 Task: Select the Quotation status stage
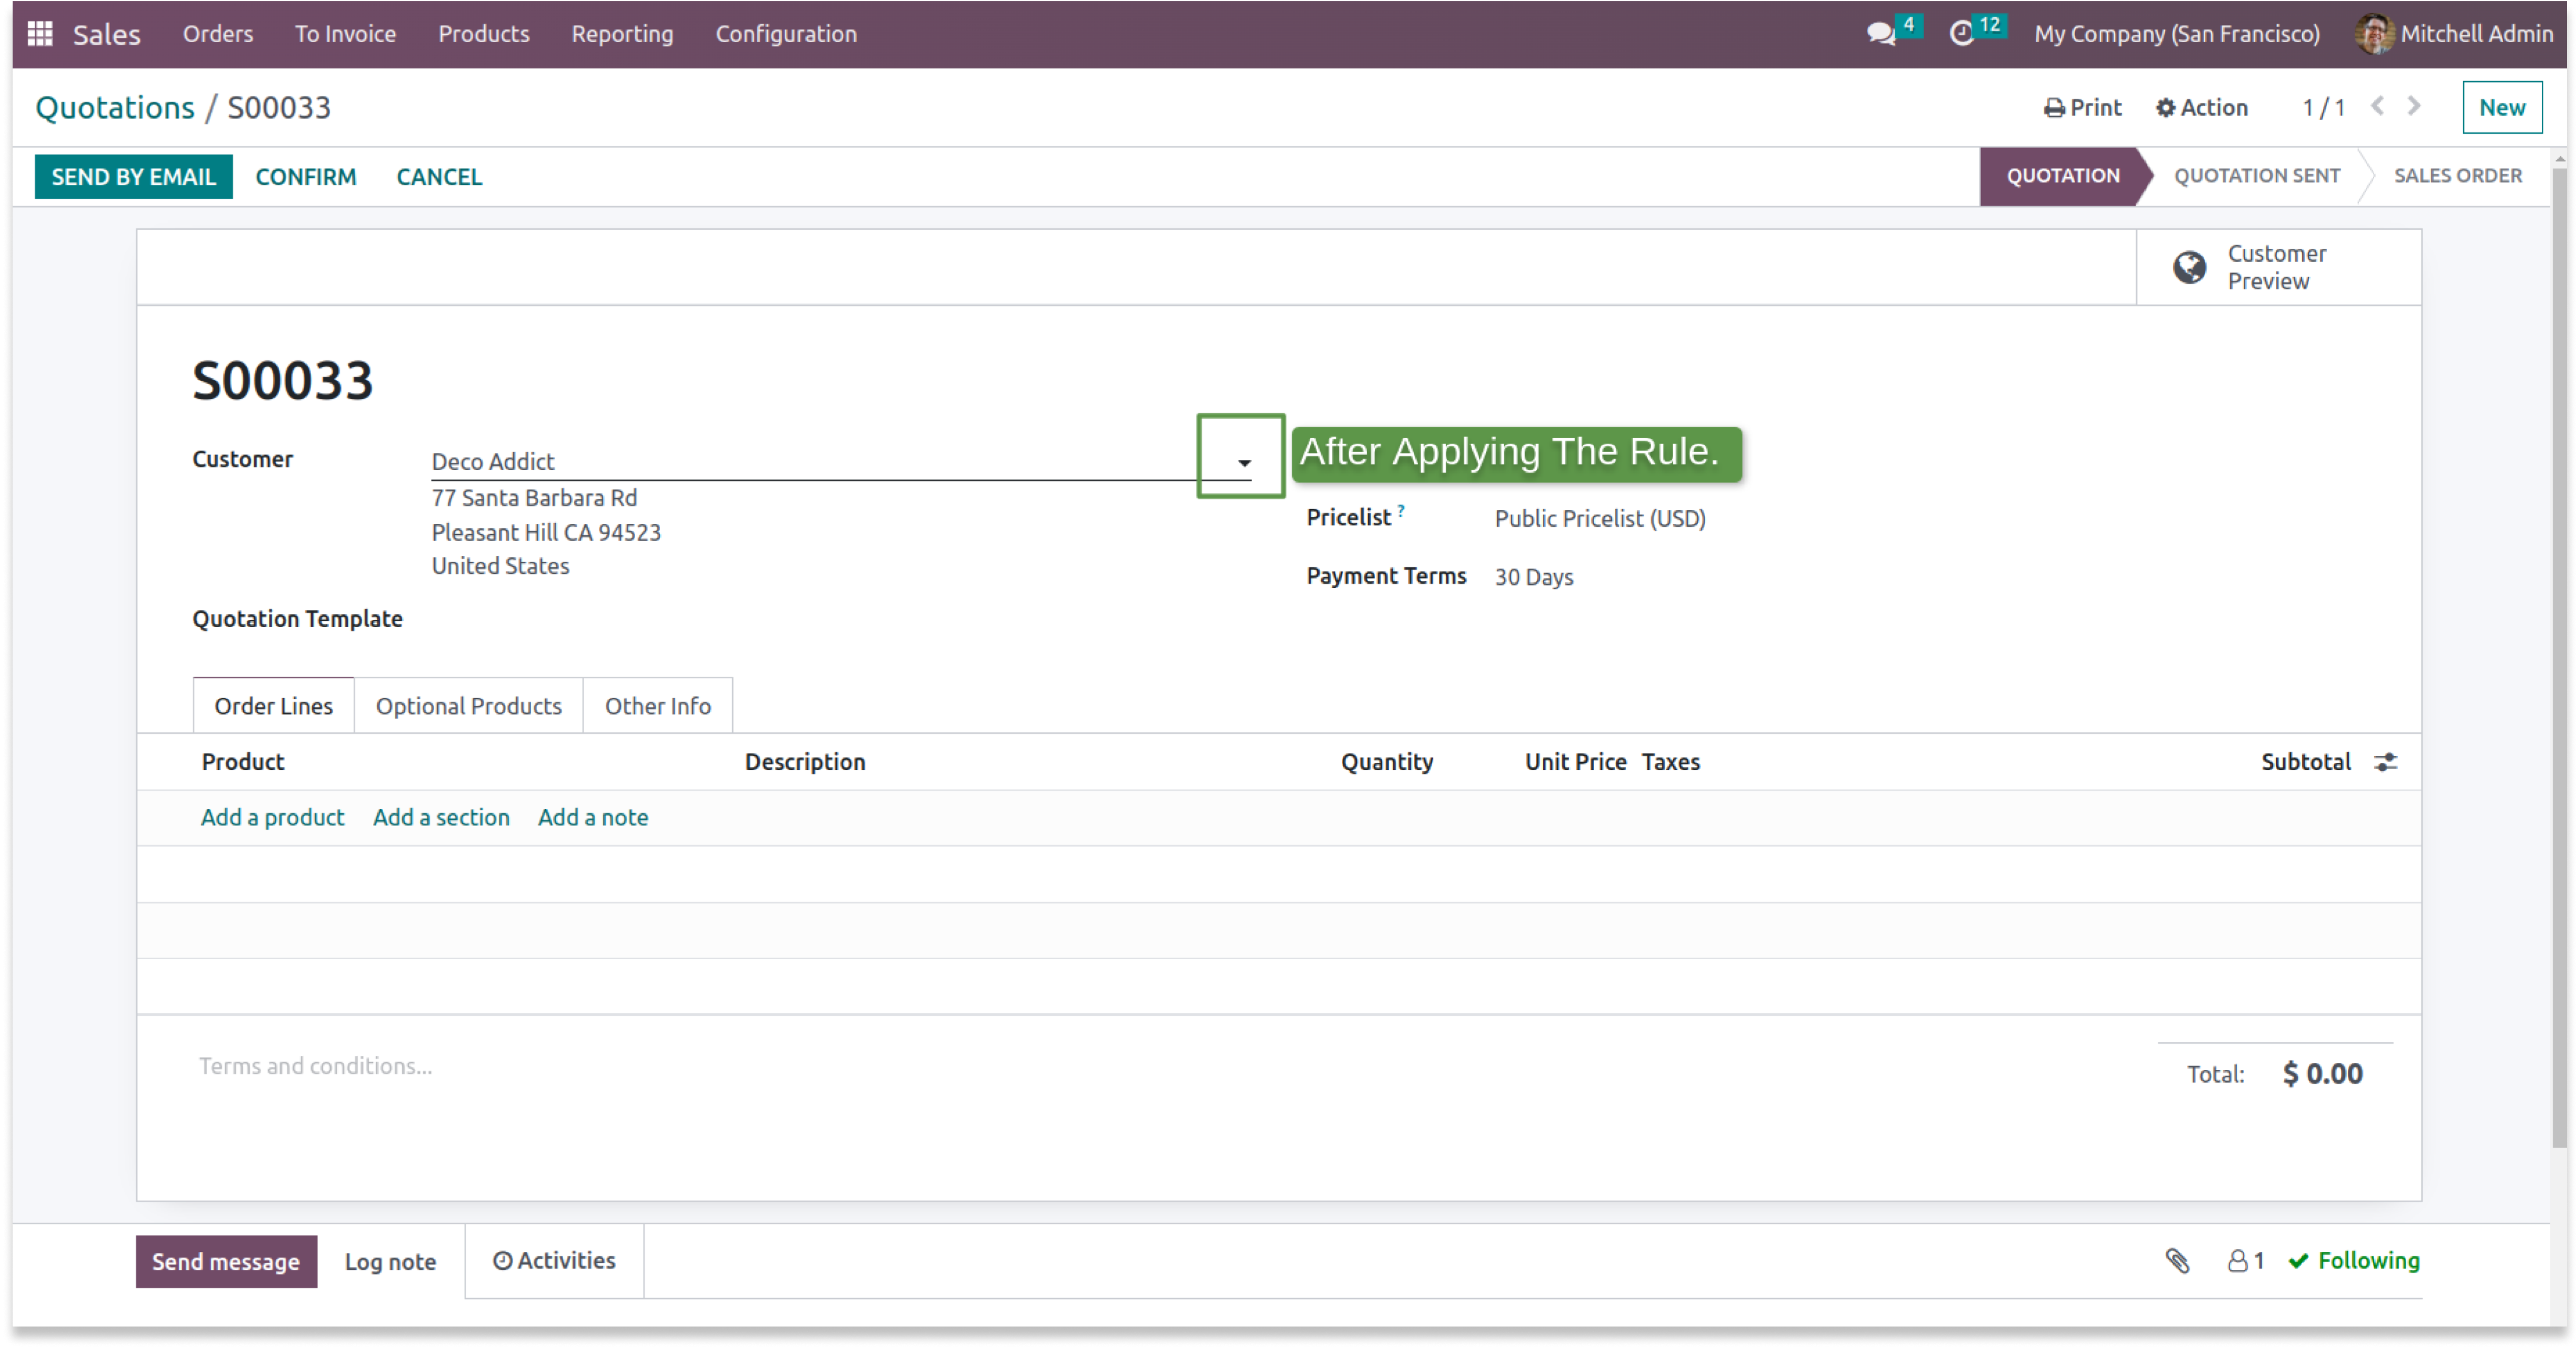point(2063,176)
